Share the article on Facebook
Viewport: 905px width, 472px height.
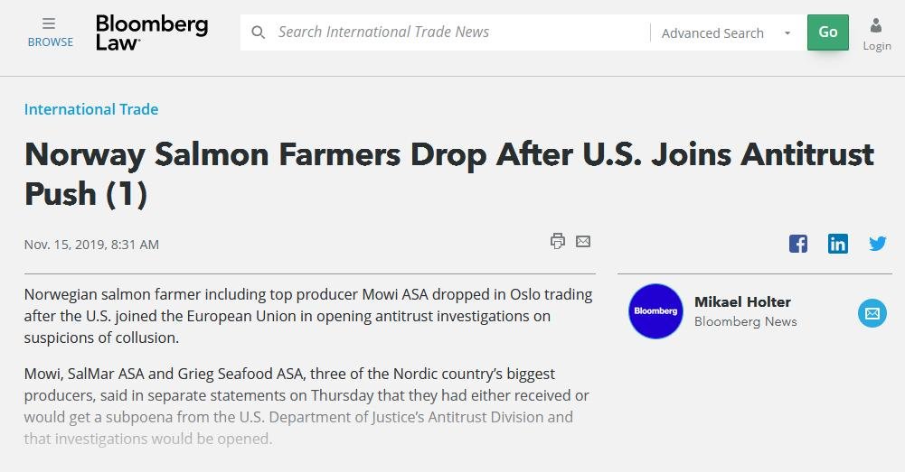pos(798,244)
